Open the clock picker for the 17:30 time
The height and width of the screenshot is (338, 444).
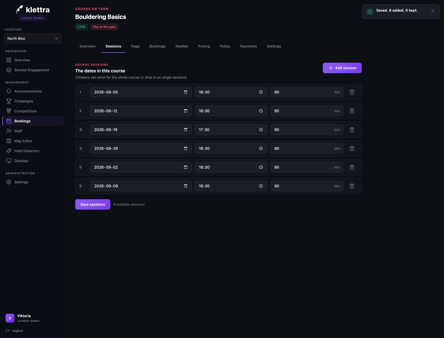(261, 129)
